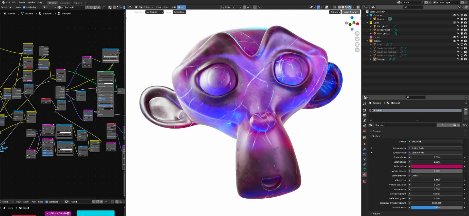Toggle Camera row render visibility icon
This screenshot has height=216, width=469.
pos(465,19)
